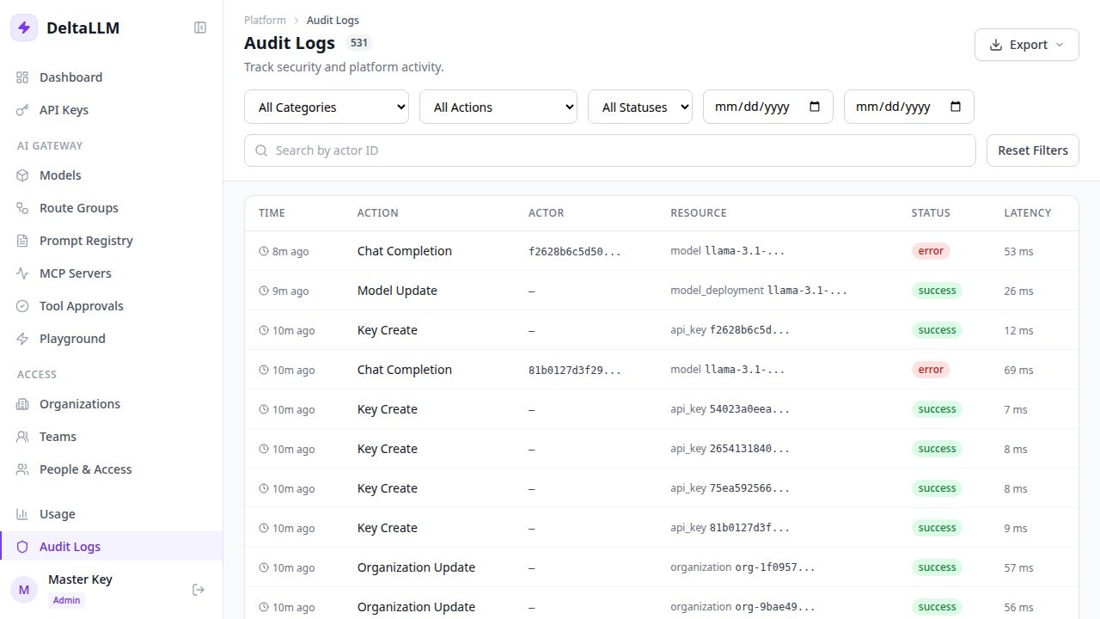Viewport: 1100px width, 619px height.
Task: Go to API Keys
Action: [x=112, y=110]
